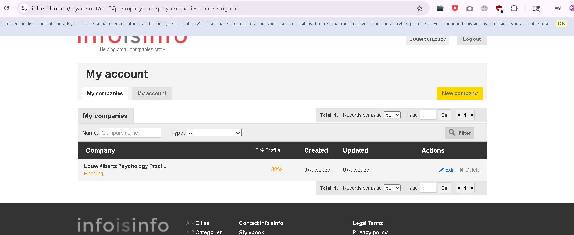Open the dark blue box extension icon
This screenshot has height=235, width=574.
coord(440,9)
